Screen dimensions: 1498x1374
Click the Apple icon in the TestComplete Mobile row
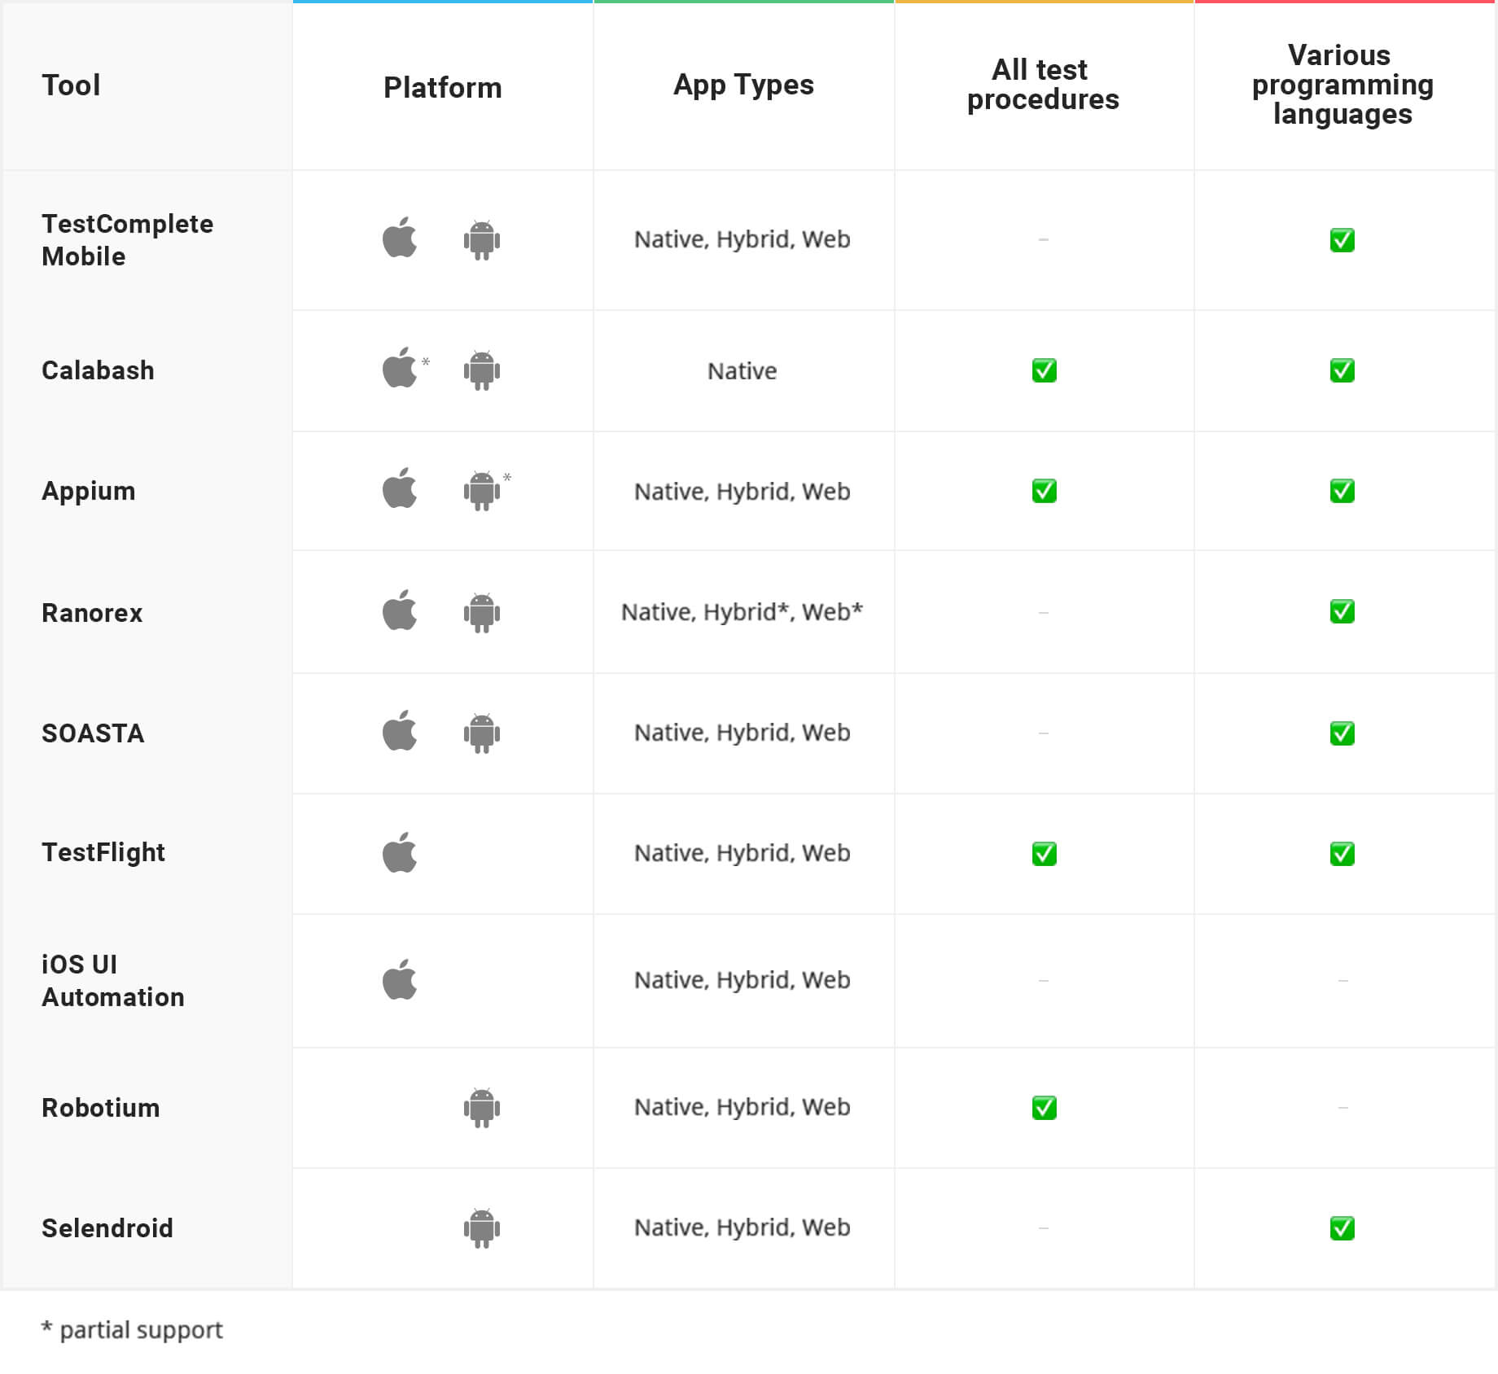click(x=400, y=238)
